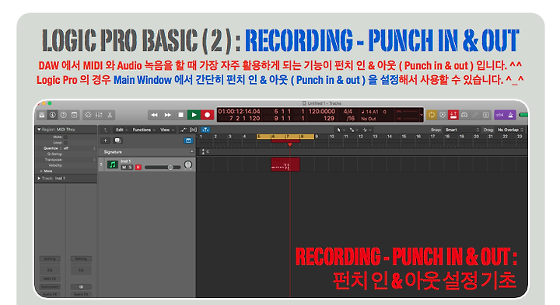Image resolution: width=560 pixels, height=305 pixels.
Task: Open third tool menu in tool group
Action: (367, 130)
